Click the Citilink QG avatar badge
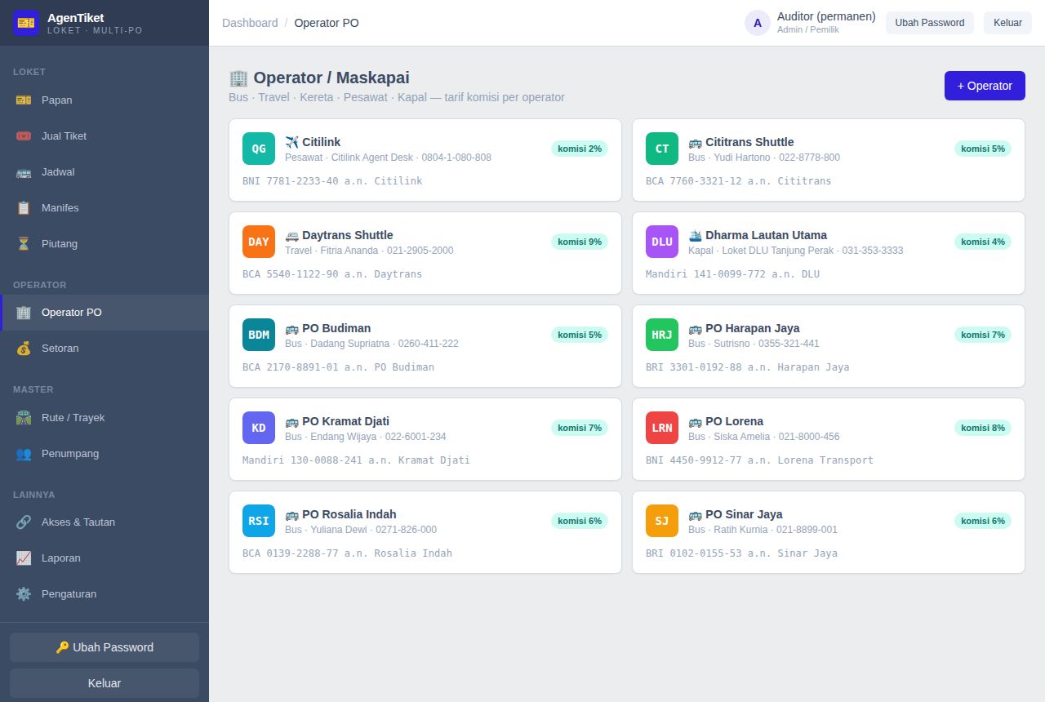The height and width of the screenshot is (702, 1045). [259, 149]
